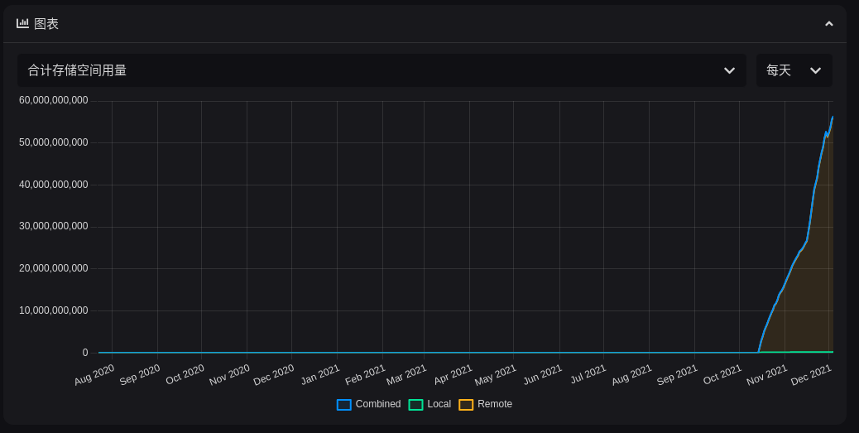This screenshot has height=433, width=859.
Task: Click the Aug 2020 x-axis label
Action: coord(94,376)
